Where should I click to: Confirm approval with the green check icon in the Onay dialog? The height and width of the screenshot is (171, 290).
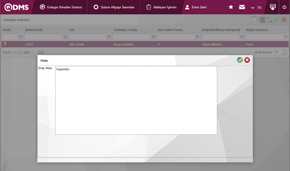click(240, 60)
